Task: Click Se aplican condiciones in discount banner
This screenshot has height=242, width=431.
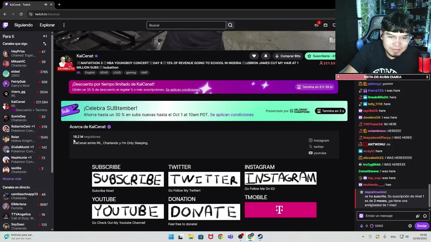Action: click(183, 90)
